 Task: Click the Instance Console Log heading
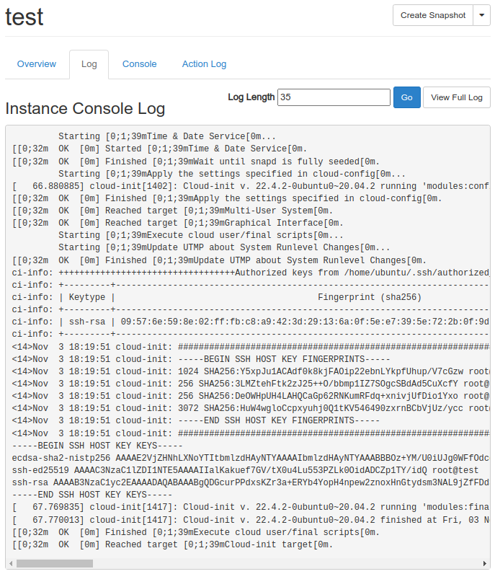coord(85,109)
